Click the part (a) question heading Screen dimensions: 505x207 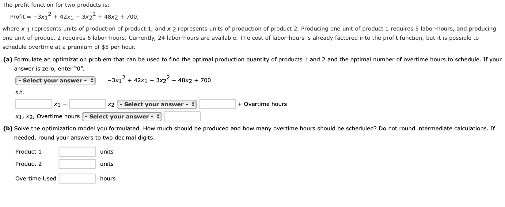click(x=8, y=59)
